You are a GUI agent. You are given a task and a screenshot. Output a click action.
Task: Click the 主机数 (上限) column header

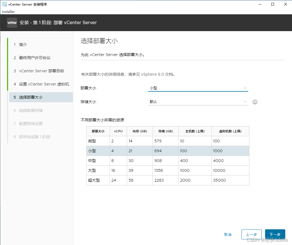pyautogui.click(x=195, y=131)
